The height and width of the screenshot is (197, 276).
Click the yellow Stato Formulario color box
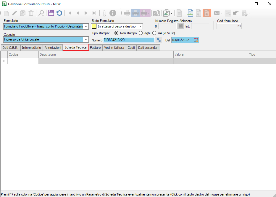point(94,26)
